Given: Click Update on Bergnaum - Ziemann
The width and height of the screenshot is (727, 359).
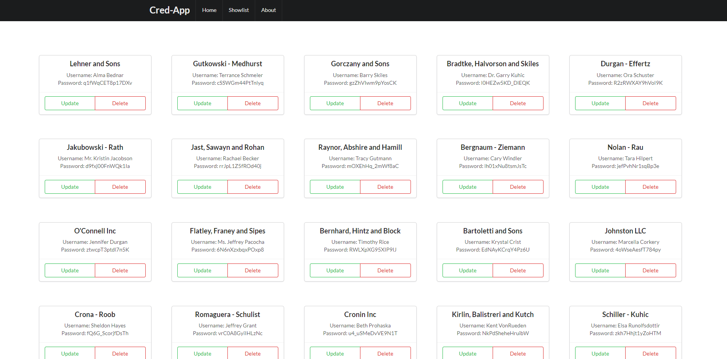Looking at the screenshot, I should [467, 186].
